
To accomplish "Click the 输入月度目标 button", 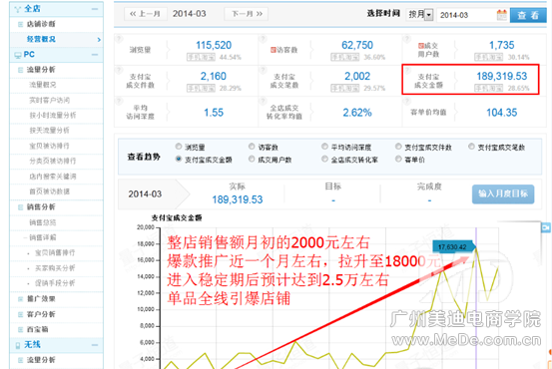I will (503, 193).
